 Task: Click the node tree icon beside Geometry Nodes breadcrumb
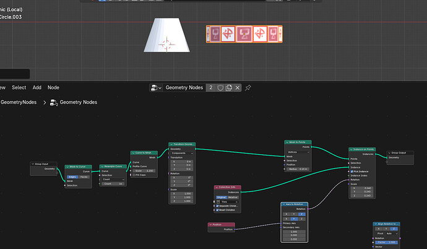(54, 102)
